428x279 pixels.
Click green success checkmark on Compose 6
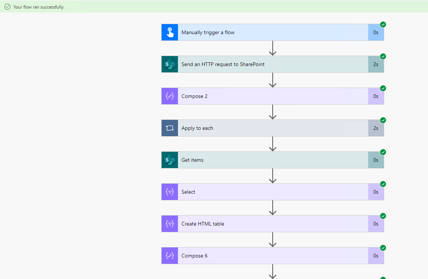point(383,248)
